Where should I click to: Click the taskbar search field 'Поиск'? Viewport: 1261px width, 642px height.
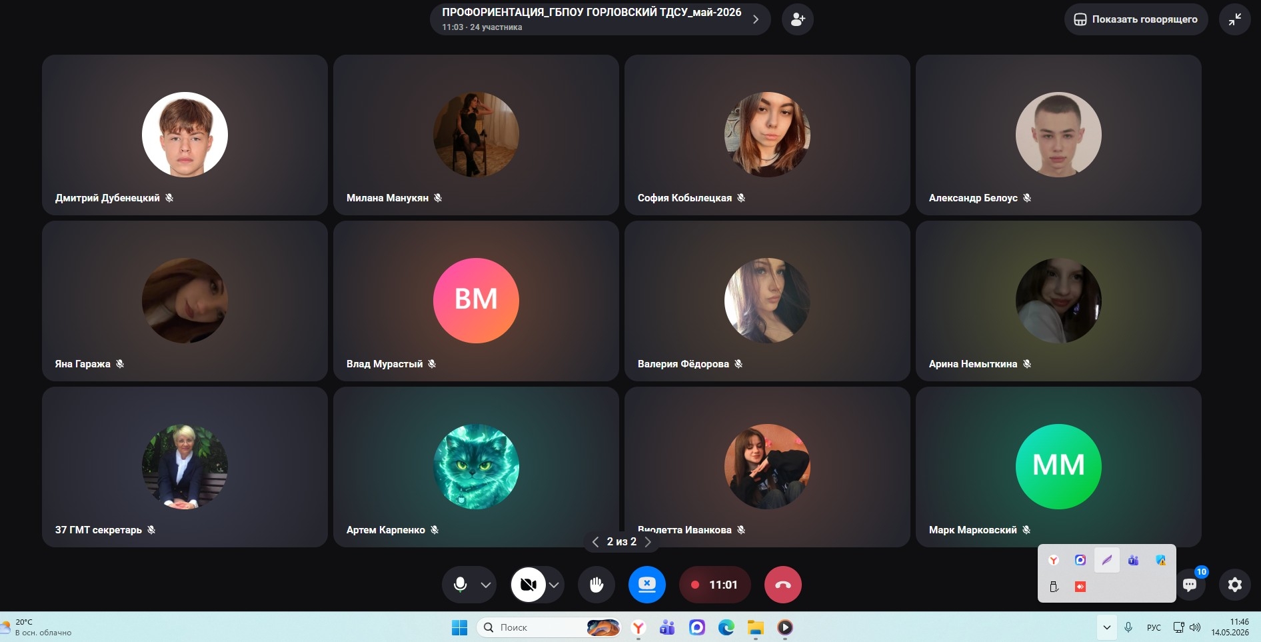click(x=549, y=627)
